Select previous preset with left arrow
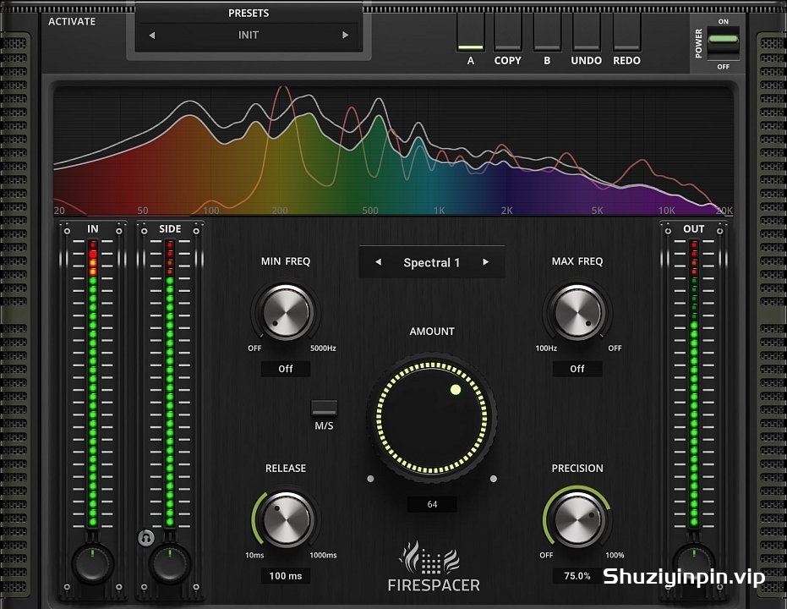 (x=151, y=36)
